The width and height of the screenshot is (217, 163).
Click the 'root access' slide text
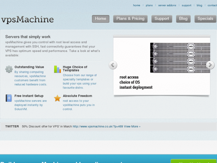coord(129,77)
